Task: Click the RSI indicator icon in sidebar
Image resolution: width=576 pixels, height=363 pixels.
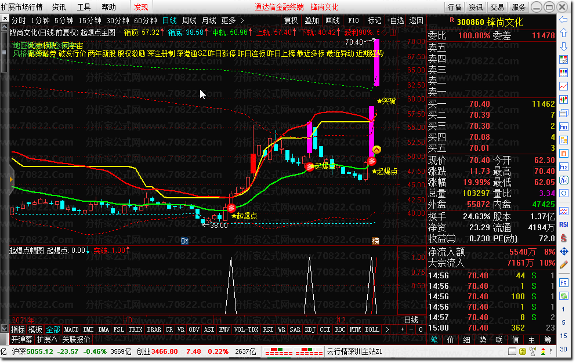Action: pos(563,224)
